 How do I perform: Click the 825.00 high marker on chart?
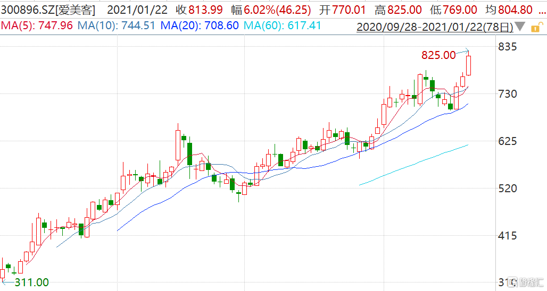point(438,55)
